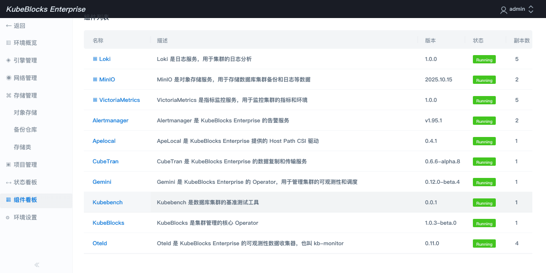Open 环境概览 in the sidebar

click(x=25, y=43)
